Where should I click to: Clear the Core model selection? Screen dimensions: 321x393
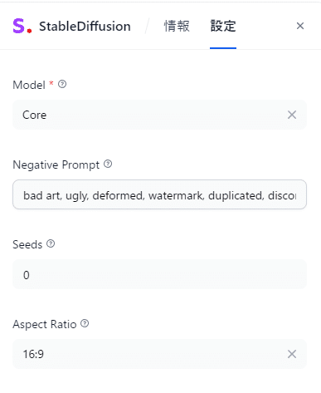click(292, 115)
